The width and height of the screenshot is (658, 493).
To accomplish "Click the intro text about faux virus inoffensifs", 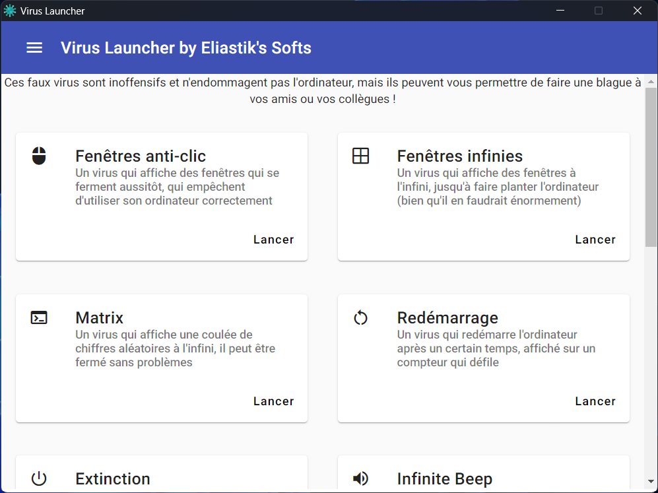I will [323, 90].
